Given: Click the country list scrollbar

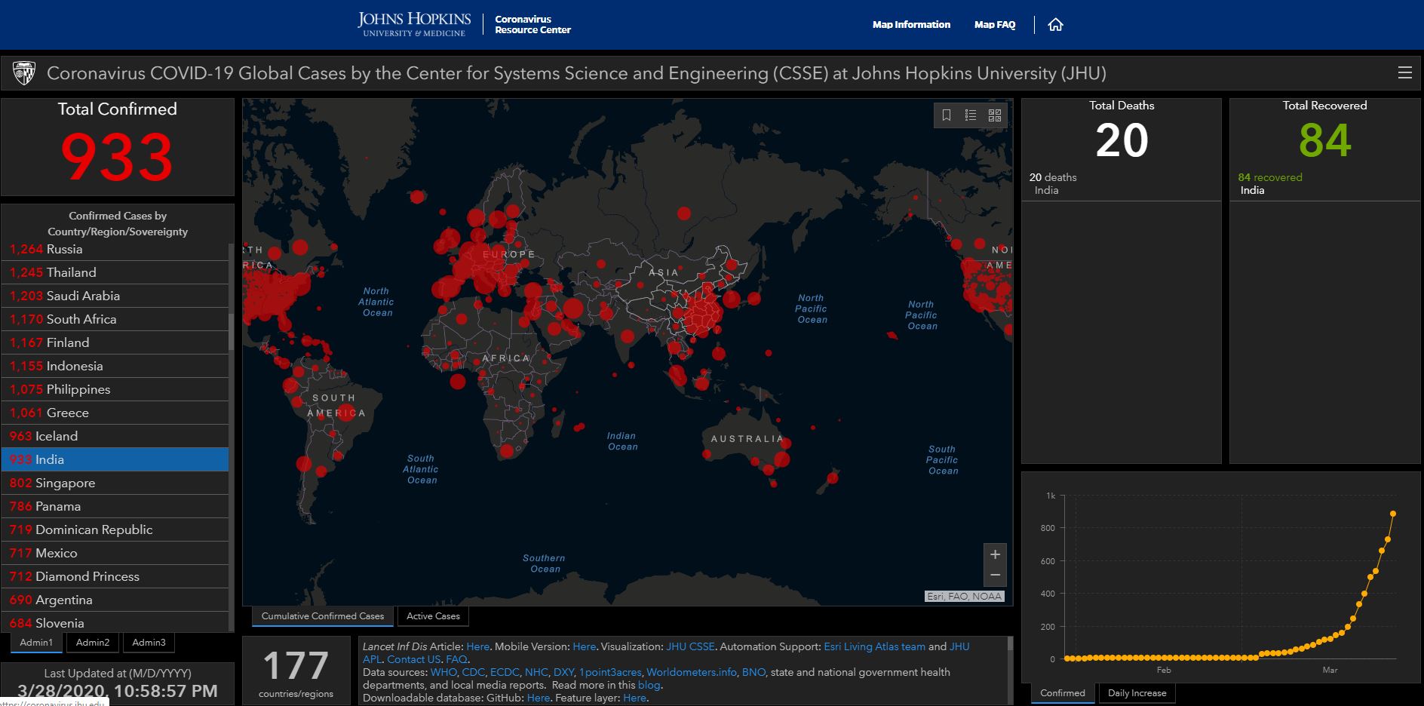Looking at the screenshot, I should pyautogui.click(x=231, y=330).
